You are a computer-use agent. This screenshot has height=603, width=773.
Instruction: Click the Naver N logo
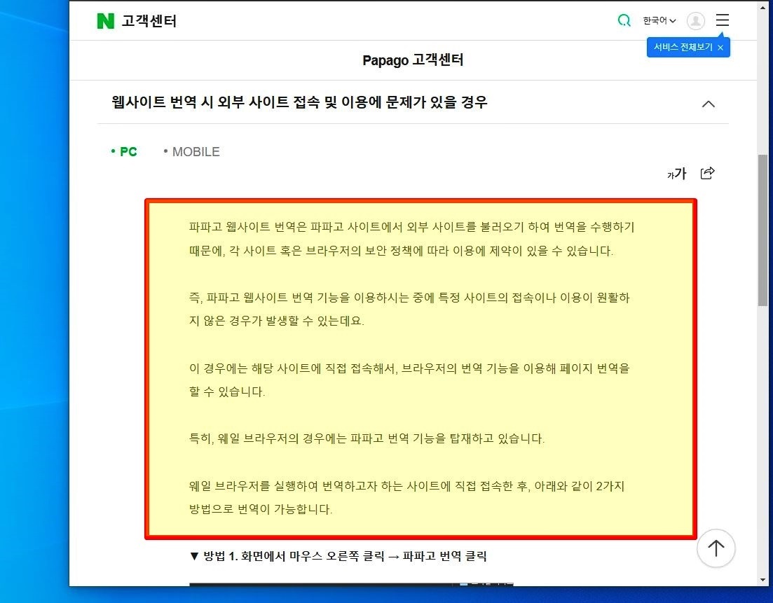point(106,21)
